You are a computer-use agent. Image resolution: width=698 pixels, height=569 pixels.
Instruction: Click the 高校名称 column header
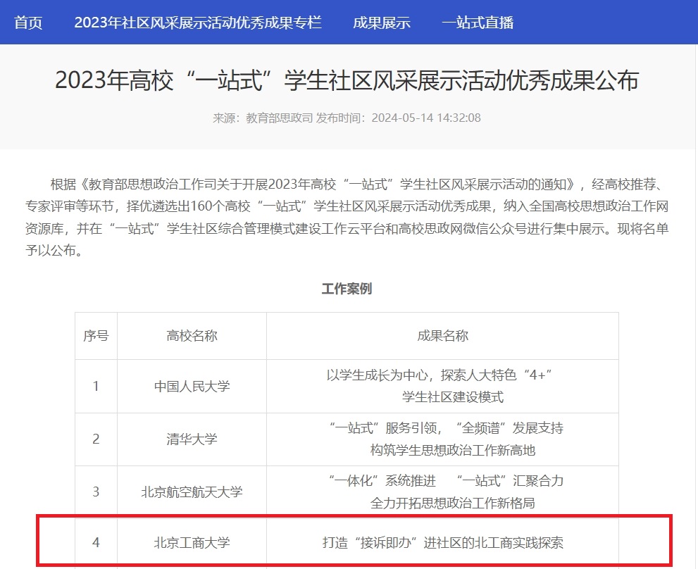coord(192,336)
